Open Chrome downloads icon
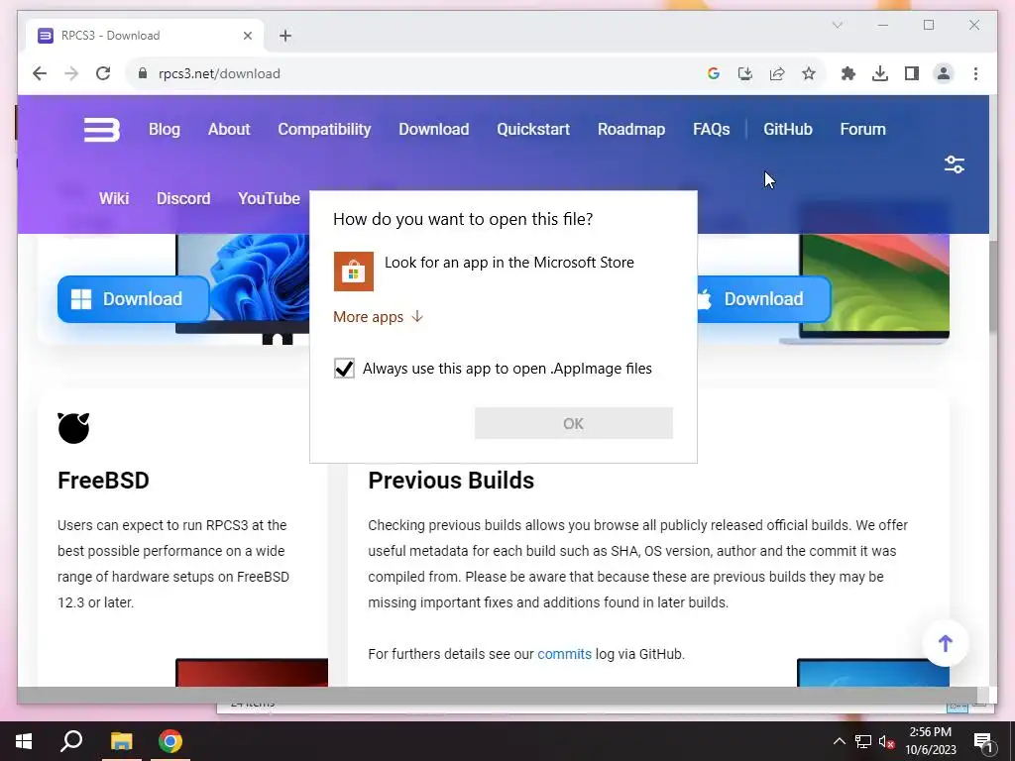 coord(880,73)
